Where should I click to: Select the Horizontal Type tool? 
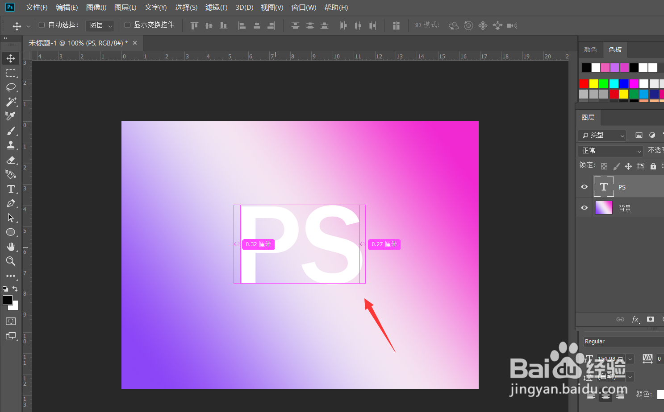(11, 189)
